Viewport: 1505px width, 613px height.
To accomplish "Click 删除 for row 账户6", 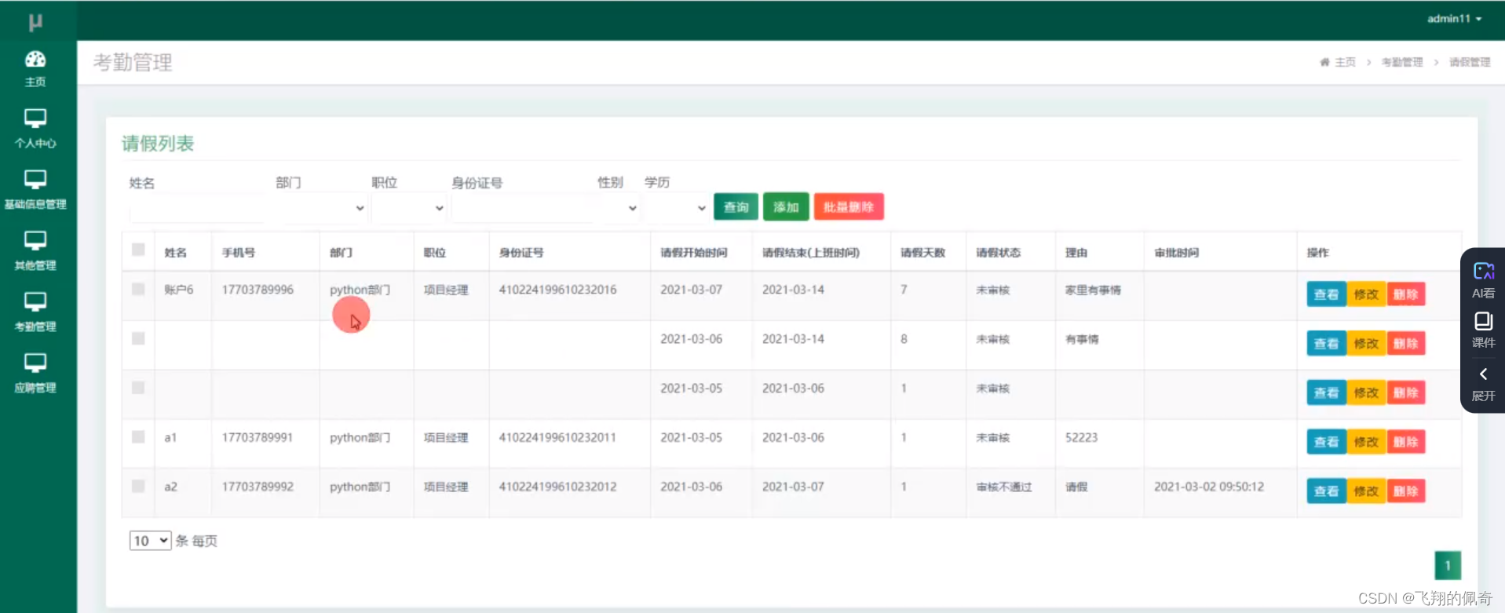I will (1405, 294).
